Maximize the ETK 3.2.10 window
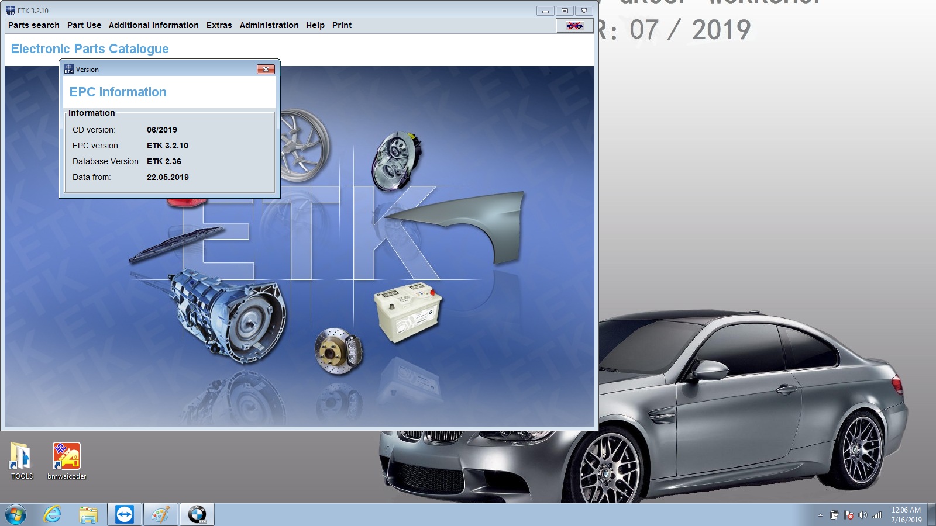Image resolution: width=936 pixels, height=526 pixels. (565, 11)
